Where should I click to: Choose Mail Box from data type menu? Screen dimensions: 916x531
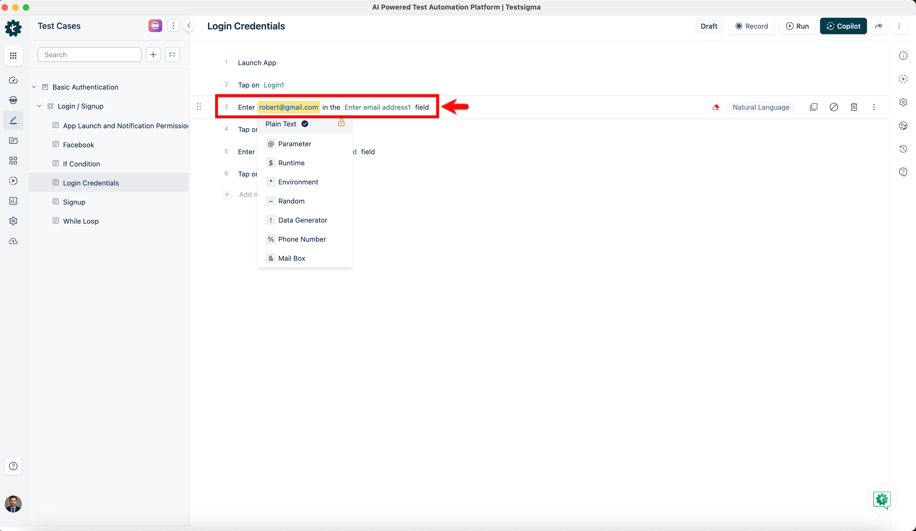pos(305,258)
